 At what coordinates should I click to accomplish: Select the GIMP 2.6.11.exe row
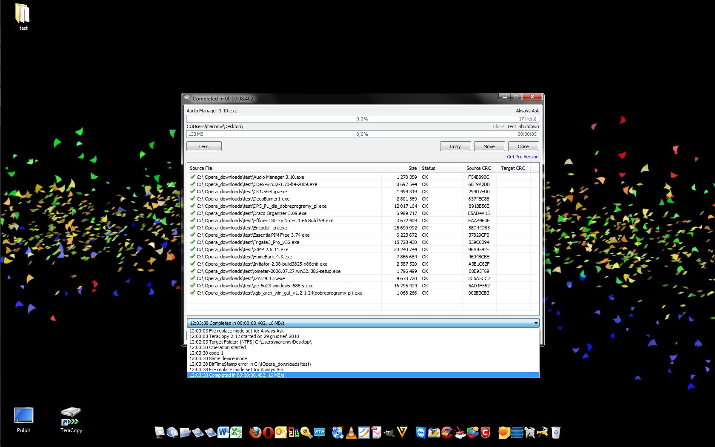tap(363, 249)
